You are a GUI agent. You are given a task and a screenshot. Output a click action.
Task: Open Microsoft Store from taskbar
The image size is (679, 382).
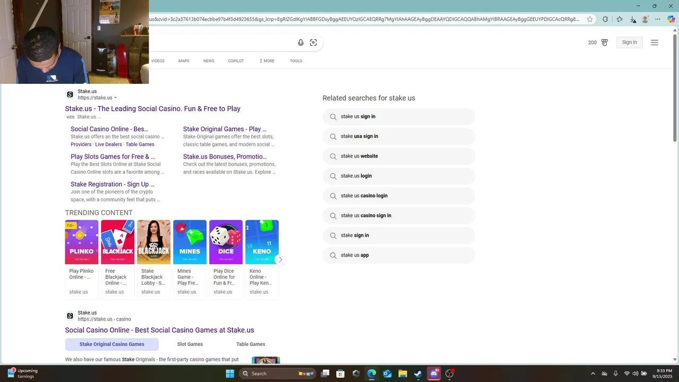[341, 374]
